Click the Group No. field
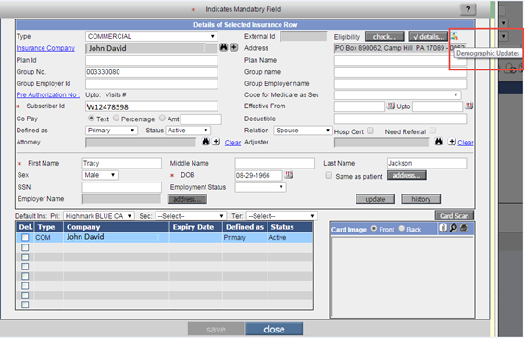The height and width of the screenshot is (338, 524). point(152,71)
